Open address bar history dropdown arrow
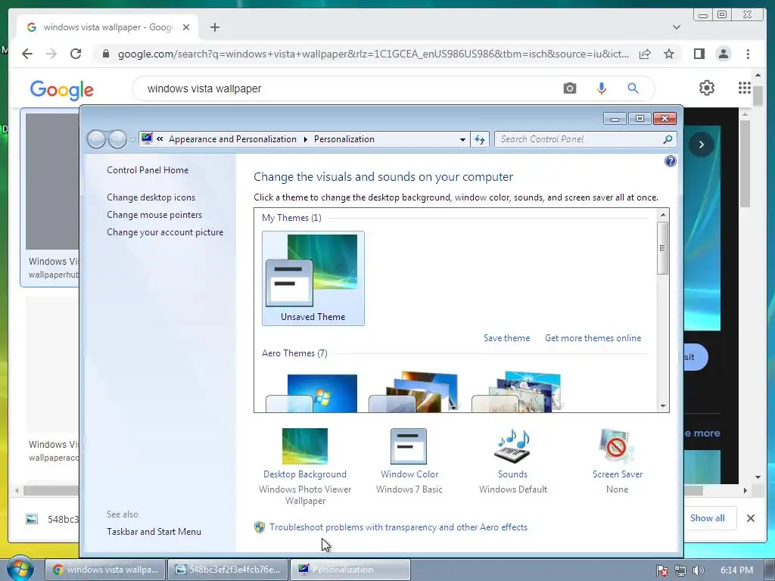Viewport: 775px width, 581px height. 462,139
